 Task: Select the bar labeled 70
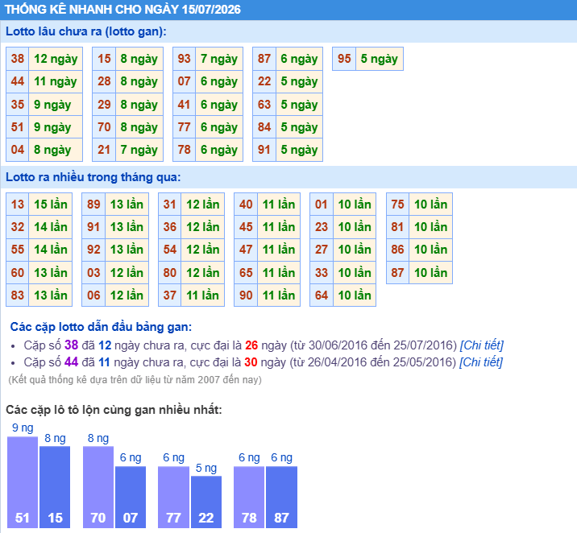(98, 487)
